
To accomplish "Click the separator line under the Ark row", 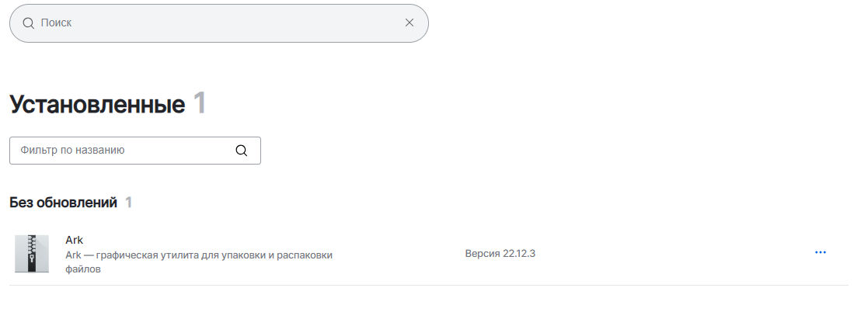I will point(427,285).
